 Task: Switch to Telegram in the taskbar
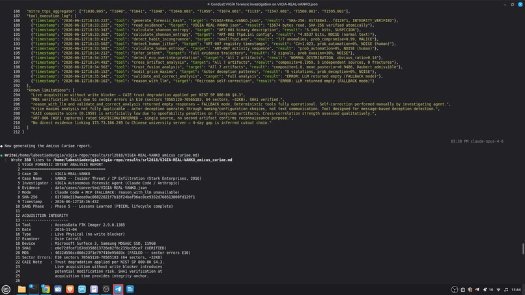pyautogui.click(x=118, y=289)
